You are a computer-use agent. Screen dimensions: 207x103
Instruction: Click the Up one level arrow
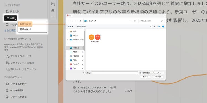80,21
